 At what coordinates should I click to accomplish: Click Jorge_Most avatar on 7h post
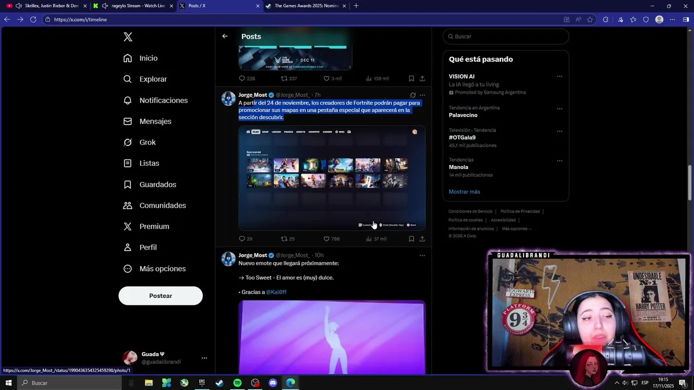coord(228,99)
